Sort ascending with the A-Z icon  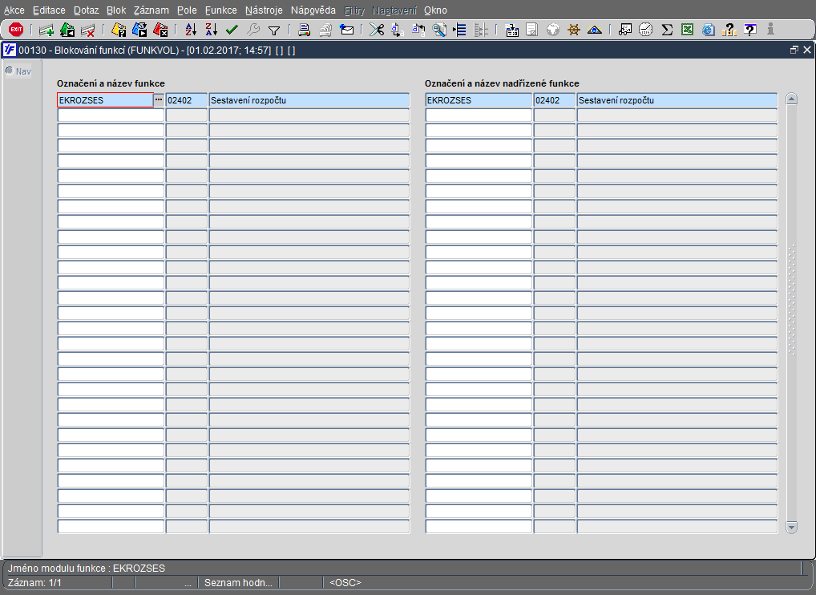(191, 30)
